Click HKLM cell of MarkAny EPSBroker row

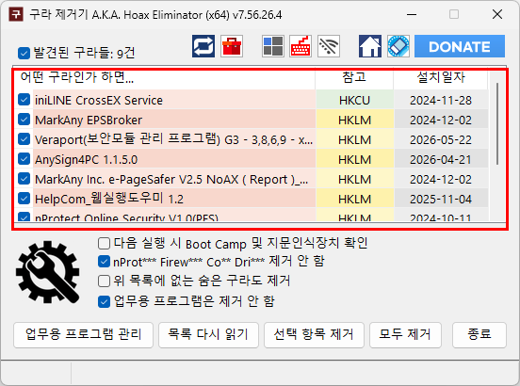[x=354, y=120]
